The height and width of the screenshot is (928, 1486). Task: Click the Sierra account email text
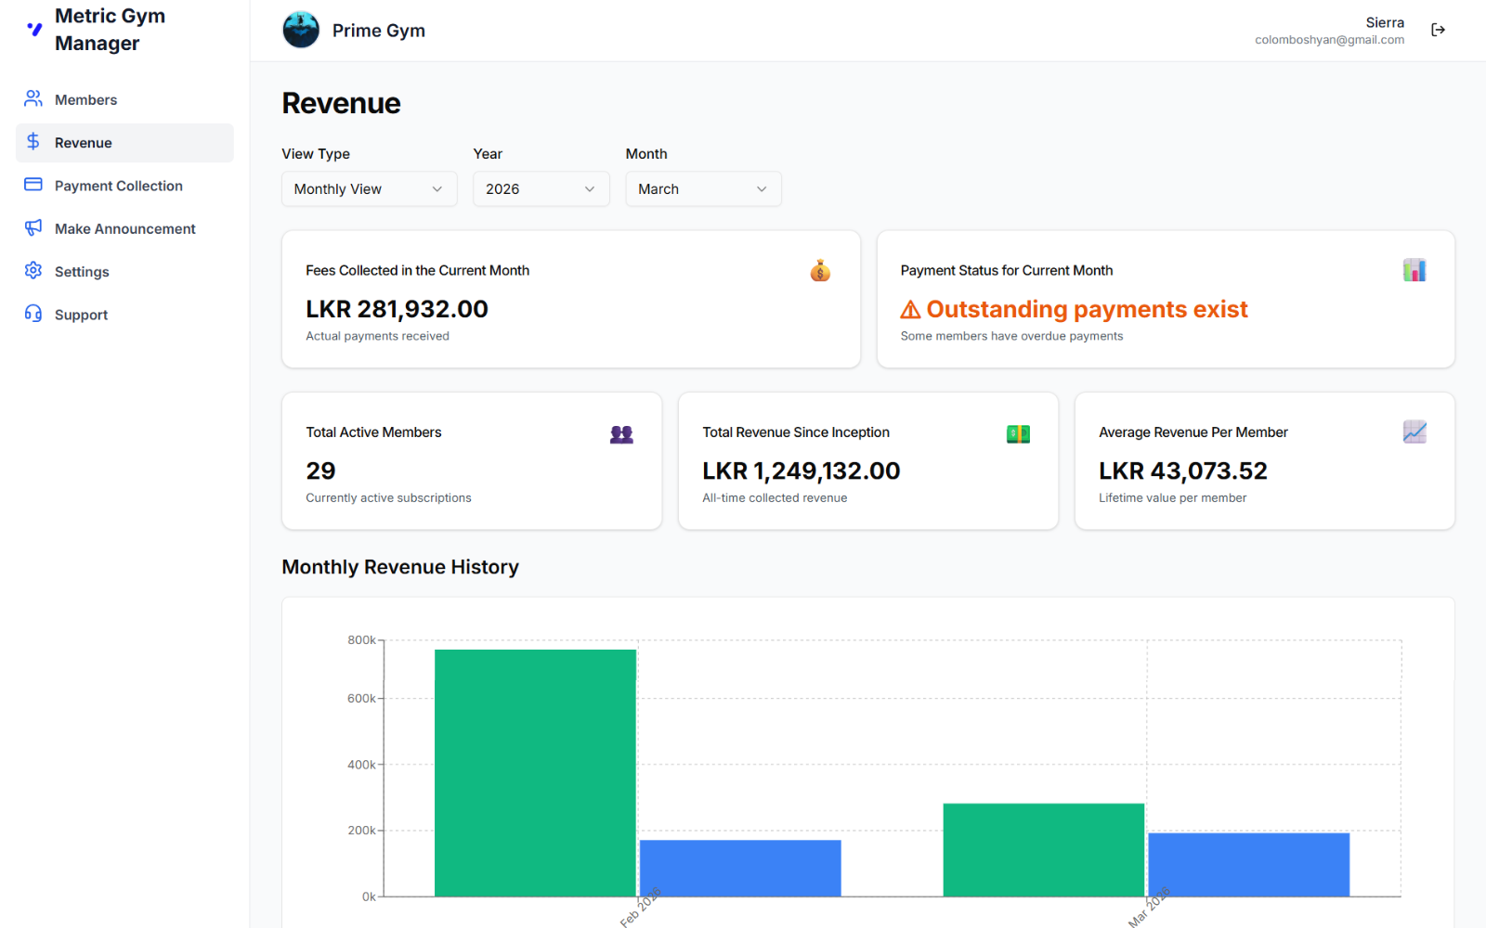point(1329,39)
